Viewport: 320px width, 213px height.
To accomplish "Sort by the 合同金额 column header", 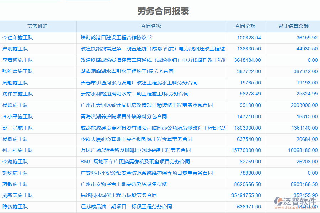I will 245,26.
